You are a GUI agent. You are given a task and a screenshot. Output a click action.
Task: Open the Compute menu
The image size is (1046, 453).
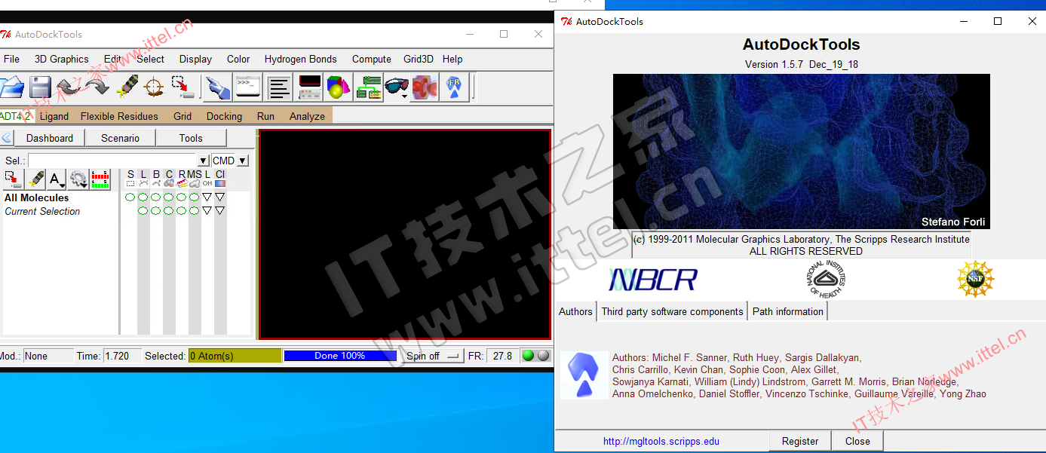pyautogui.click(x=372, y=59)
